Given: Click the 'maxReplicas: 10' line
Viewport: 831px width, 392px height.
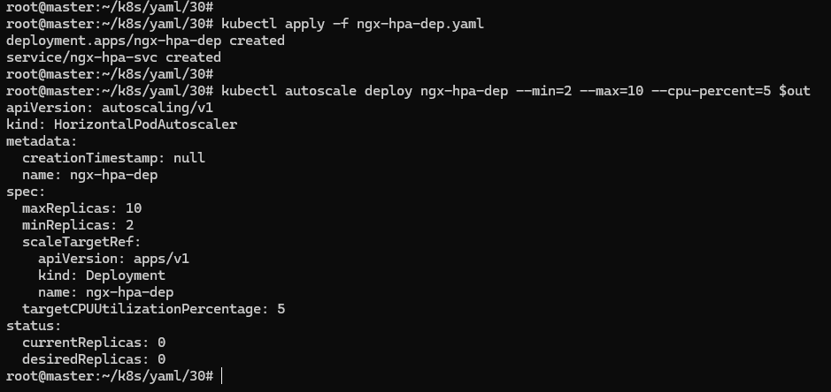Looking at the screenshot, I should (x=81, y=208).
